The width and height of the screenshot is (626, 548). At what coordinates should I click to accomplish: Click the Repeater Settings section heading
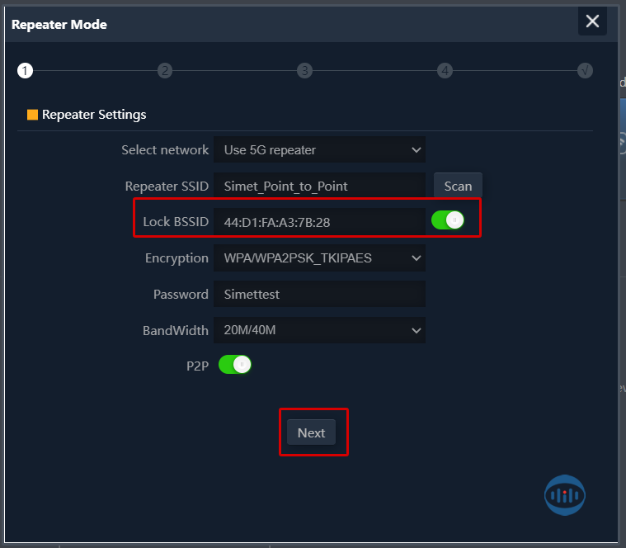tap(94, 115)
